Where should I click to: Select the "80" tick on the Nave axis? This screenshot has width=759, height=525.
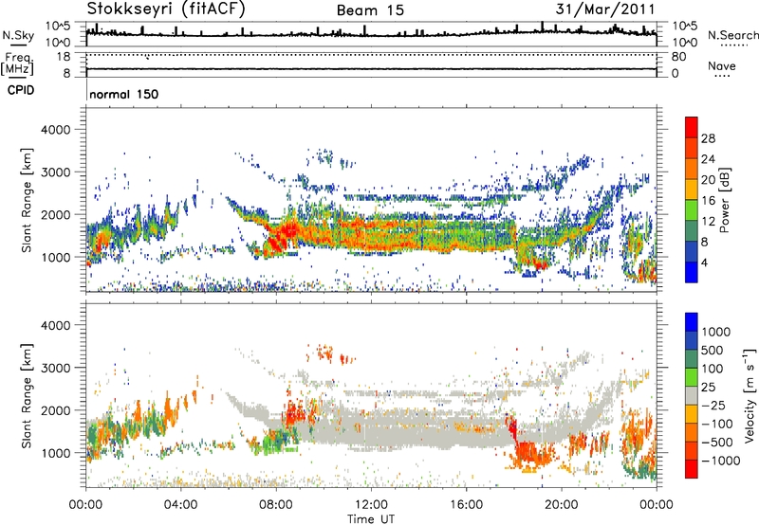click(678, 57)
